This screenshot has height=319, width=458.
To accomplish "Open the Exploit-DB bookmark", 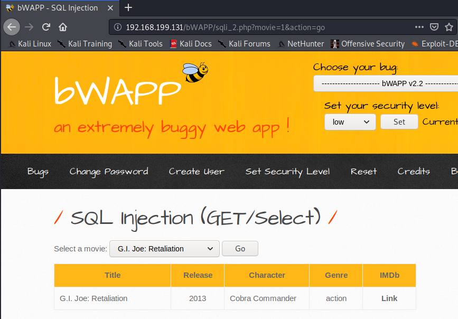I will 434,44.
